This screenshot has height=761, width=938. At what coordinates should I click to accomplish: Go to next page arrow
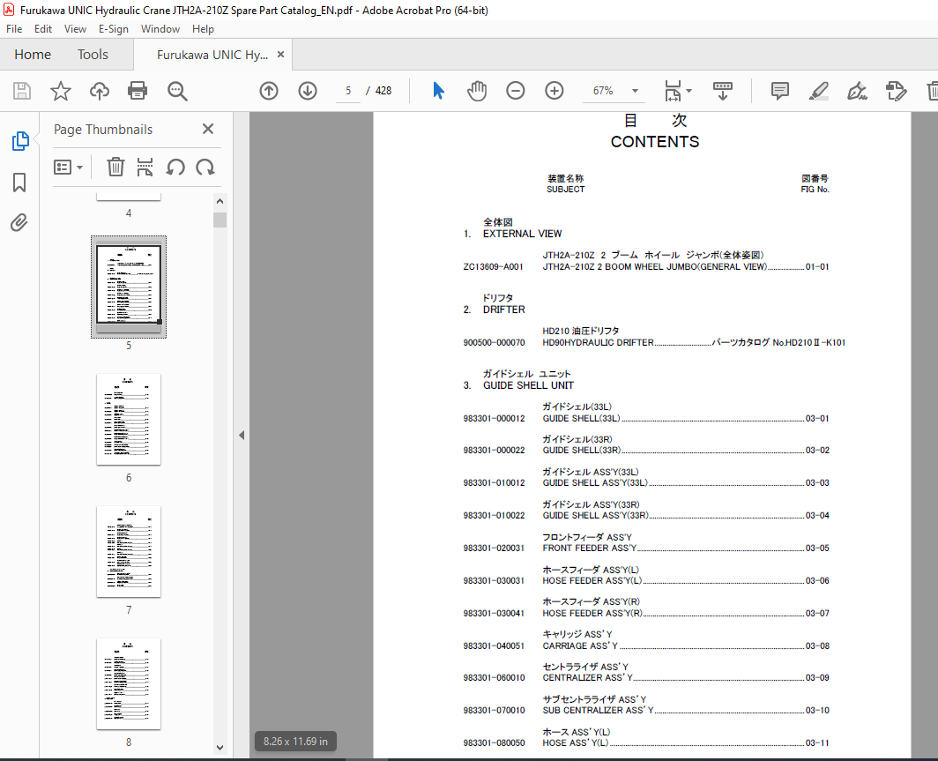pos(308,91)
